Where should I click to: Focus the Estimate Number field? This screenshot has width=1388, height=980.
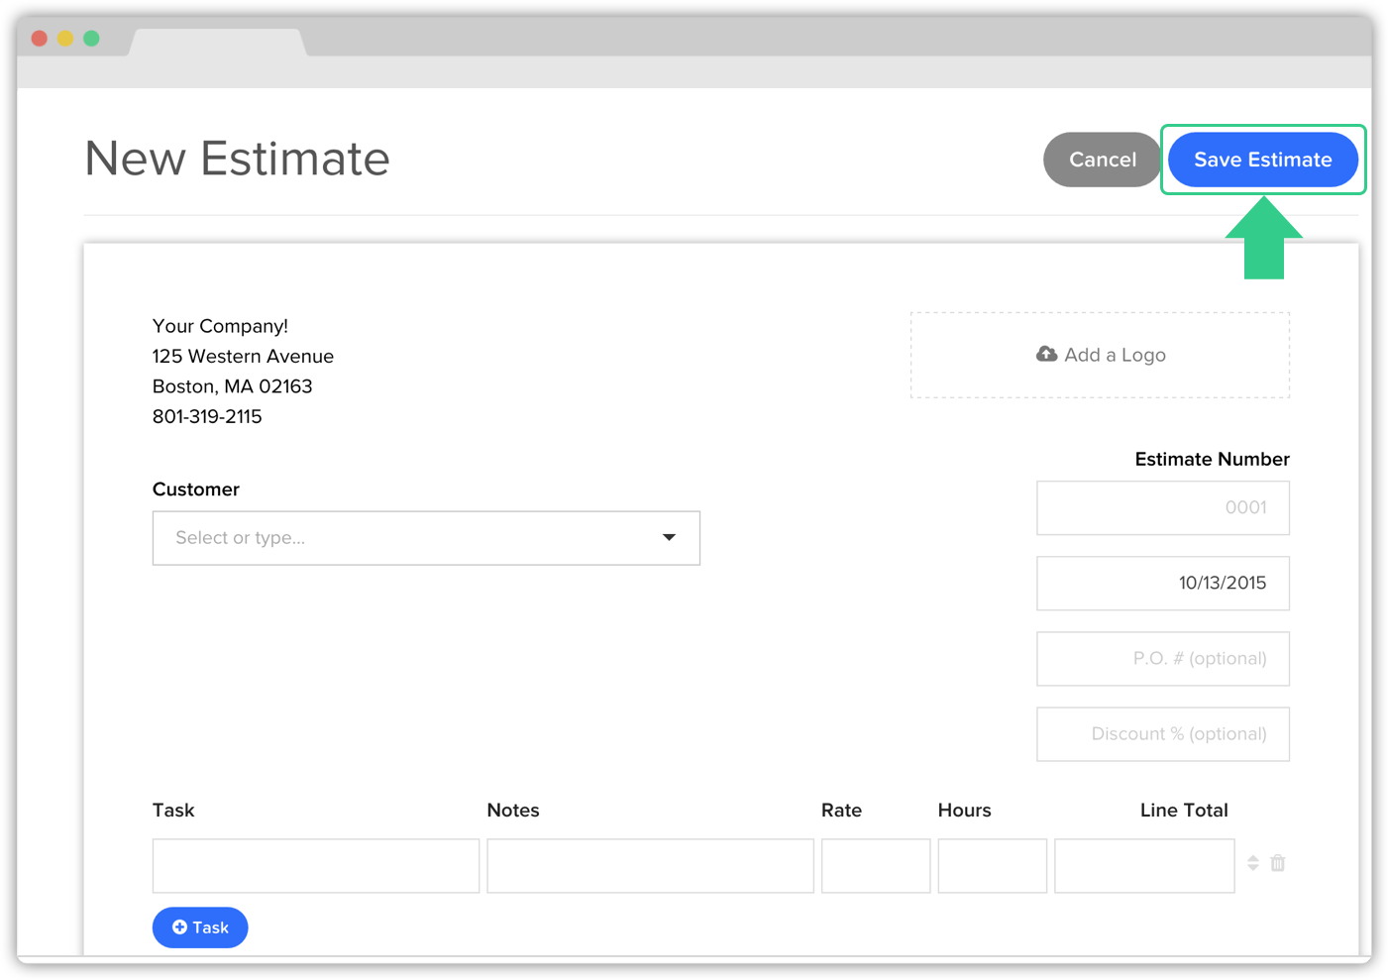pos(1163,507)
